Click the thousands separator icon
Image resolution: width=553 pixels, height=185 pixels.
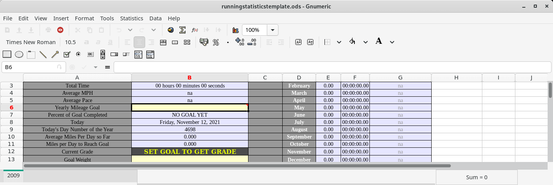pos(228,42)
